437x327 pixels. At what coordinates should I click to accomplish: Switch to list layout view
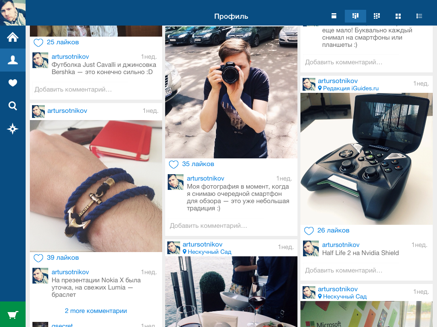click(419, 16)
